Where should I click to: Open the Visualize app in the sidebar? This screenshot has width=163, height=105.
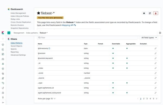3,49
